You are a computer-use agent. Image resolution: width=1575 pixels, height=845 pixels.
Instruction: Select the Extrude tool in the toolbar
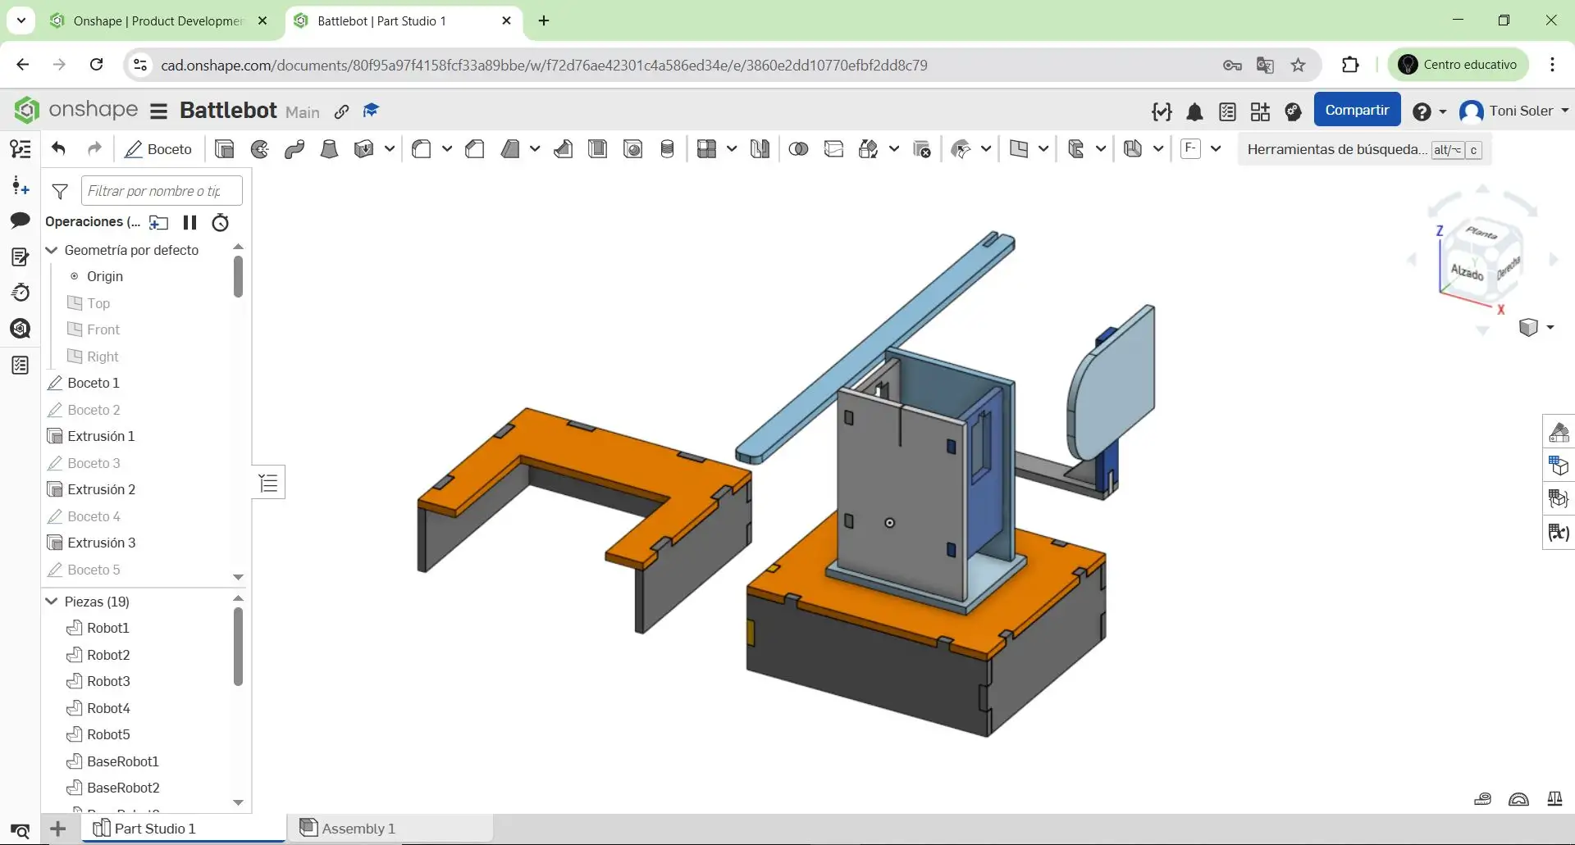click(224, 149)
